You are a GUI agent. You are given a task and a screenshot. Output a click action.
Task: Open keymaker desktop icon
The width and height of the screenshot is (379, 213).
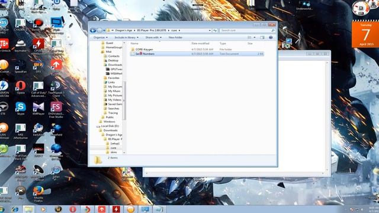tap(21, 46)
